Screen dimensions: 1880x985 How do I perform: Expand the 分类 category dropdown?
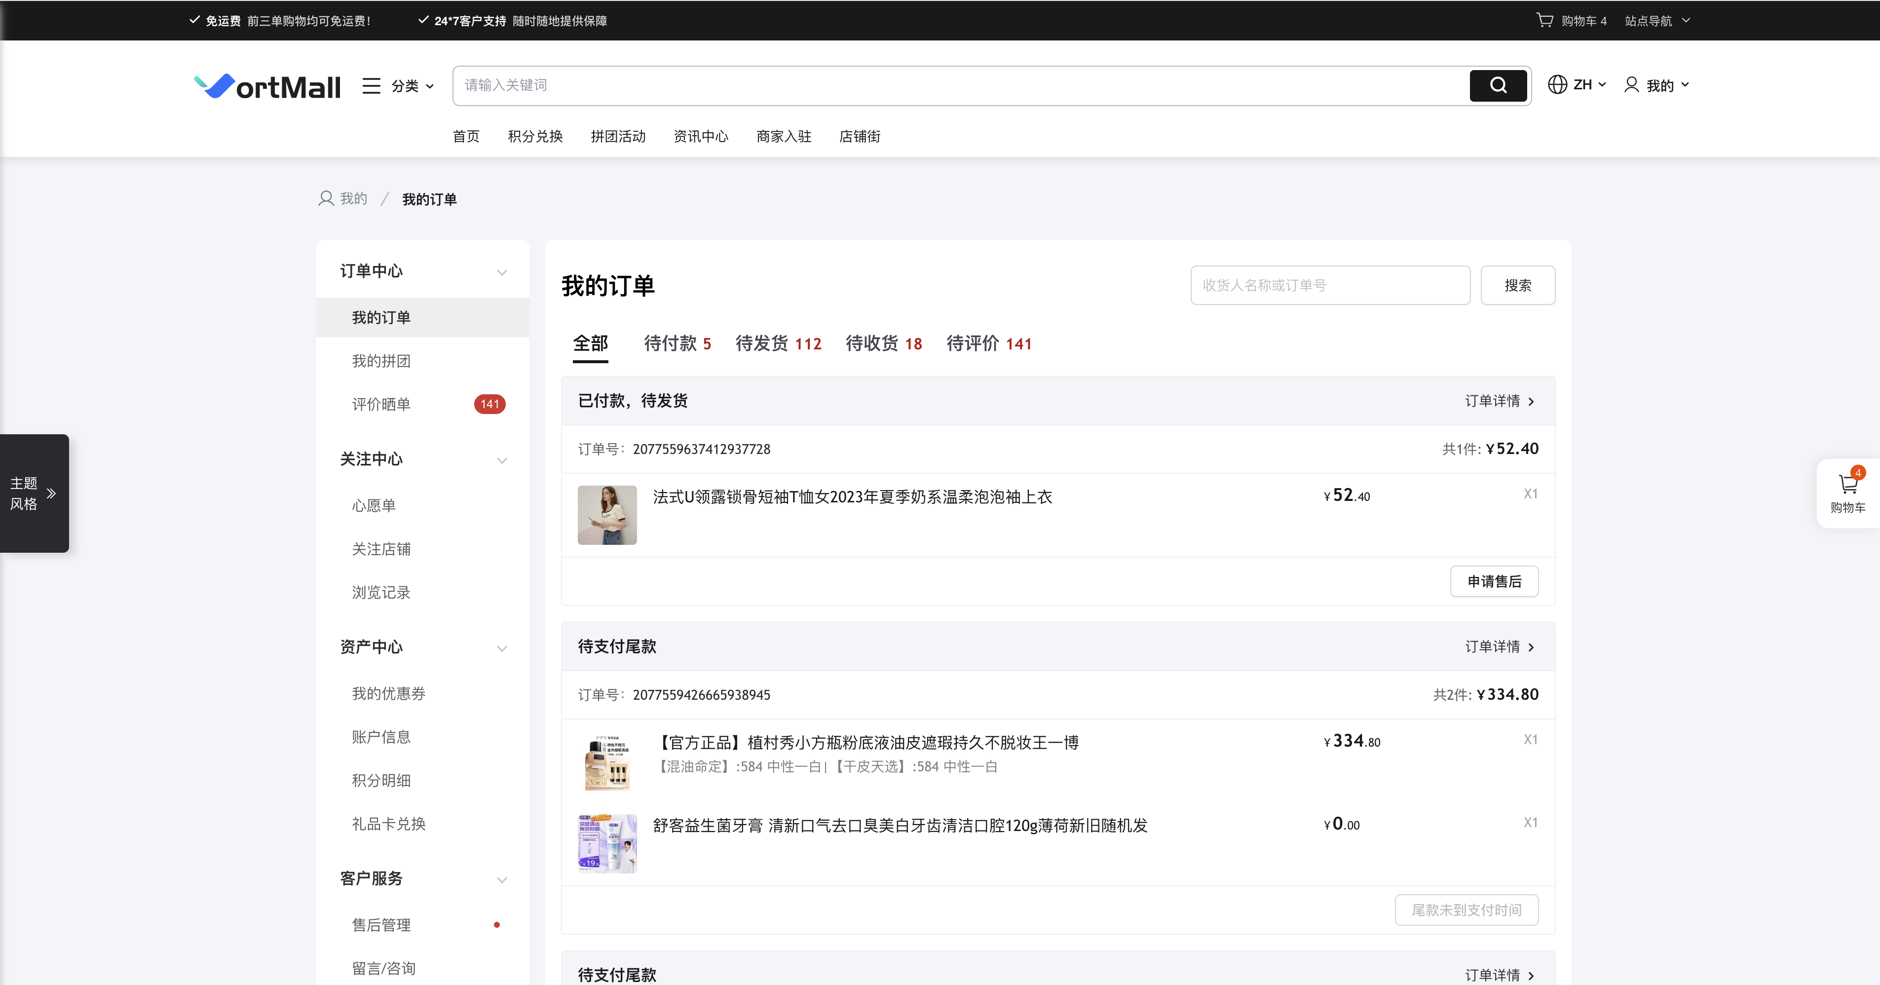click(x=413, y=86)
